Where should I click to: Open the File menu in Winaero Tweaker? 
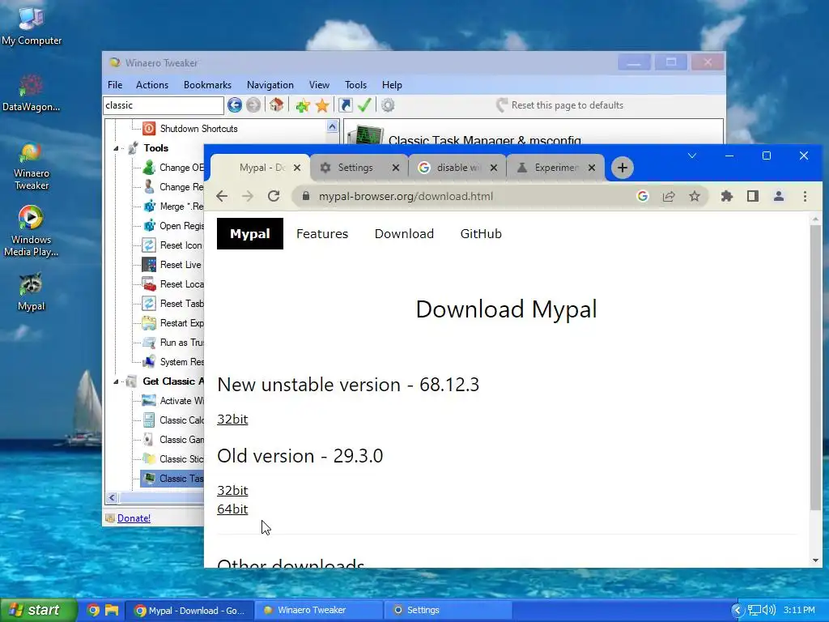pyautogui.click(x=115, y=84)
